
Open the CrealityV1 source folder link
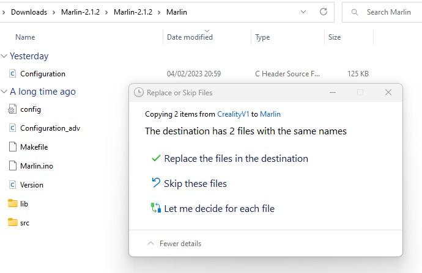point(233,114)
